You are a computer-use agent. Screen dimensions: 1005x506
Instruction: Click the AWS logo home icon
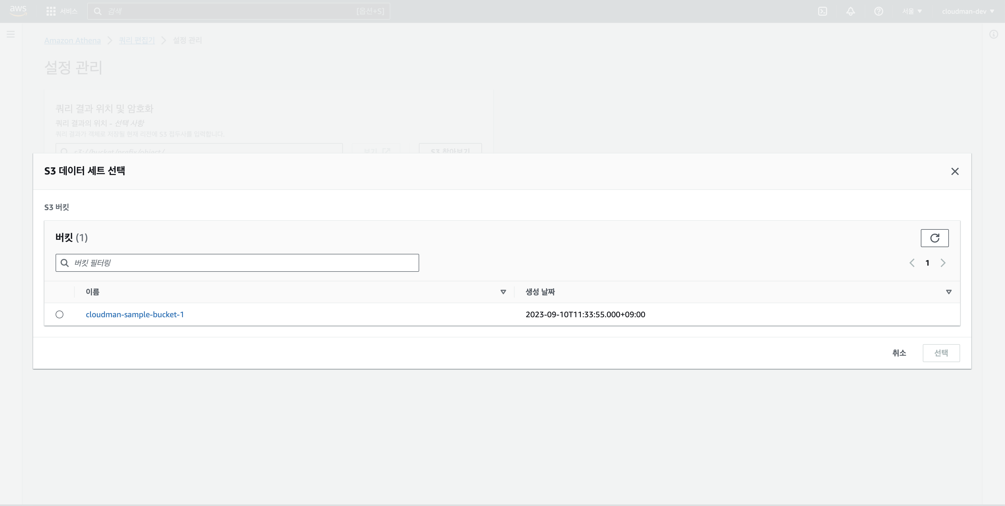[x=18, y=11]
